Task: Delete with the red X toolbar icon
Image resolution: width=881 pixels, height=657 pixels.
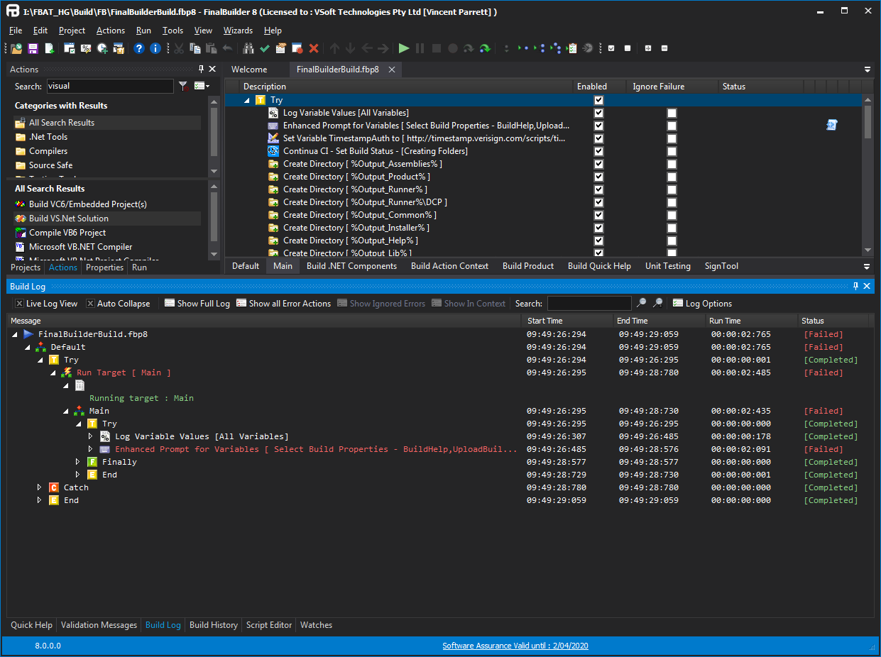Action: click(x=313, y=48)
